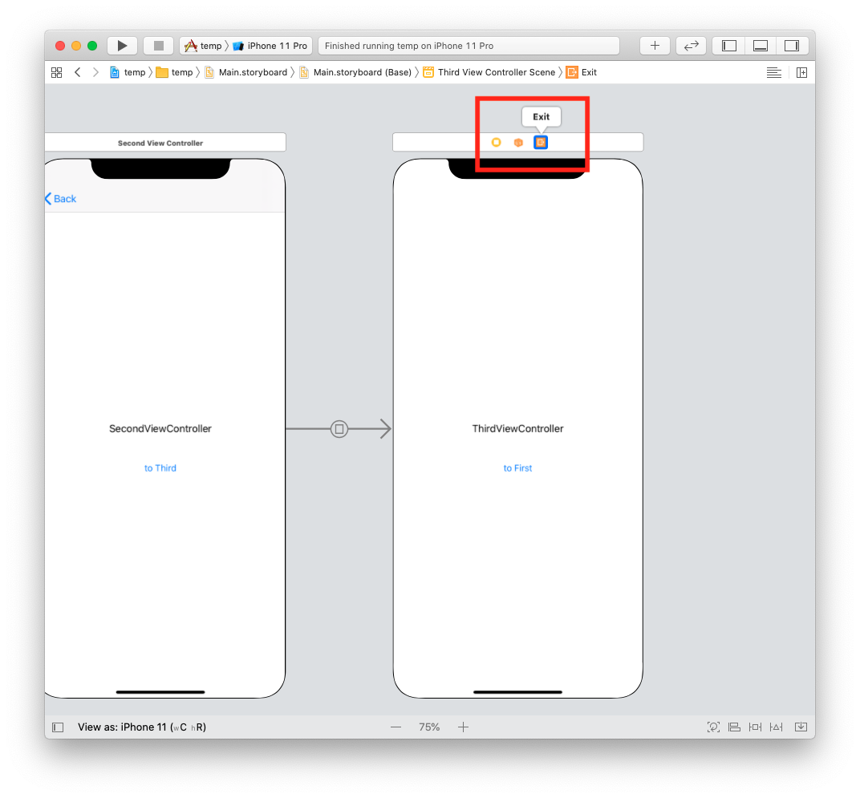Zoom out the storyboard canvas

[396, 727]
